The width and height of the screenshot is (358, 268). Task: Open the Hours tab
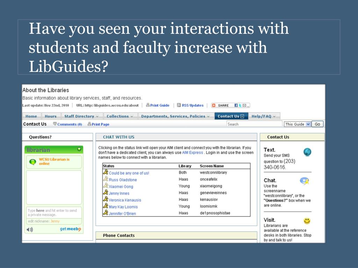click(x=51, y=116)
